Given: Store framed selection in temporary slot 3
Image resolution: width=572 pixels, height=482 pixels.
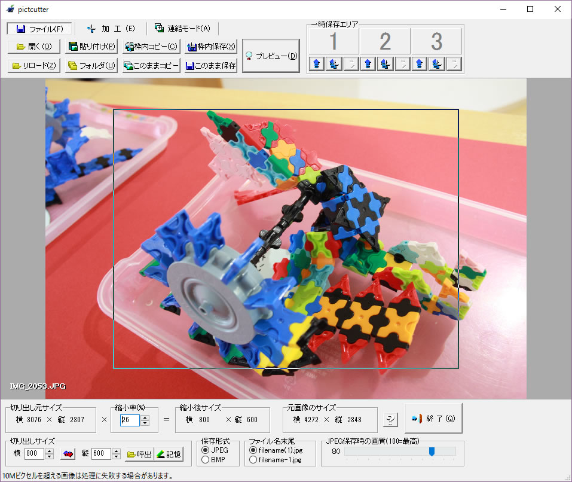Looking at the screenshot, I should click(436, 64).
